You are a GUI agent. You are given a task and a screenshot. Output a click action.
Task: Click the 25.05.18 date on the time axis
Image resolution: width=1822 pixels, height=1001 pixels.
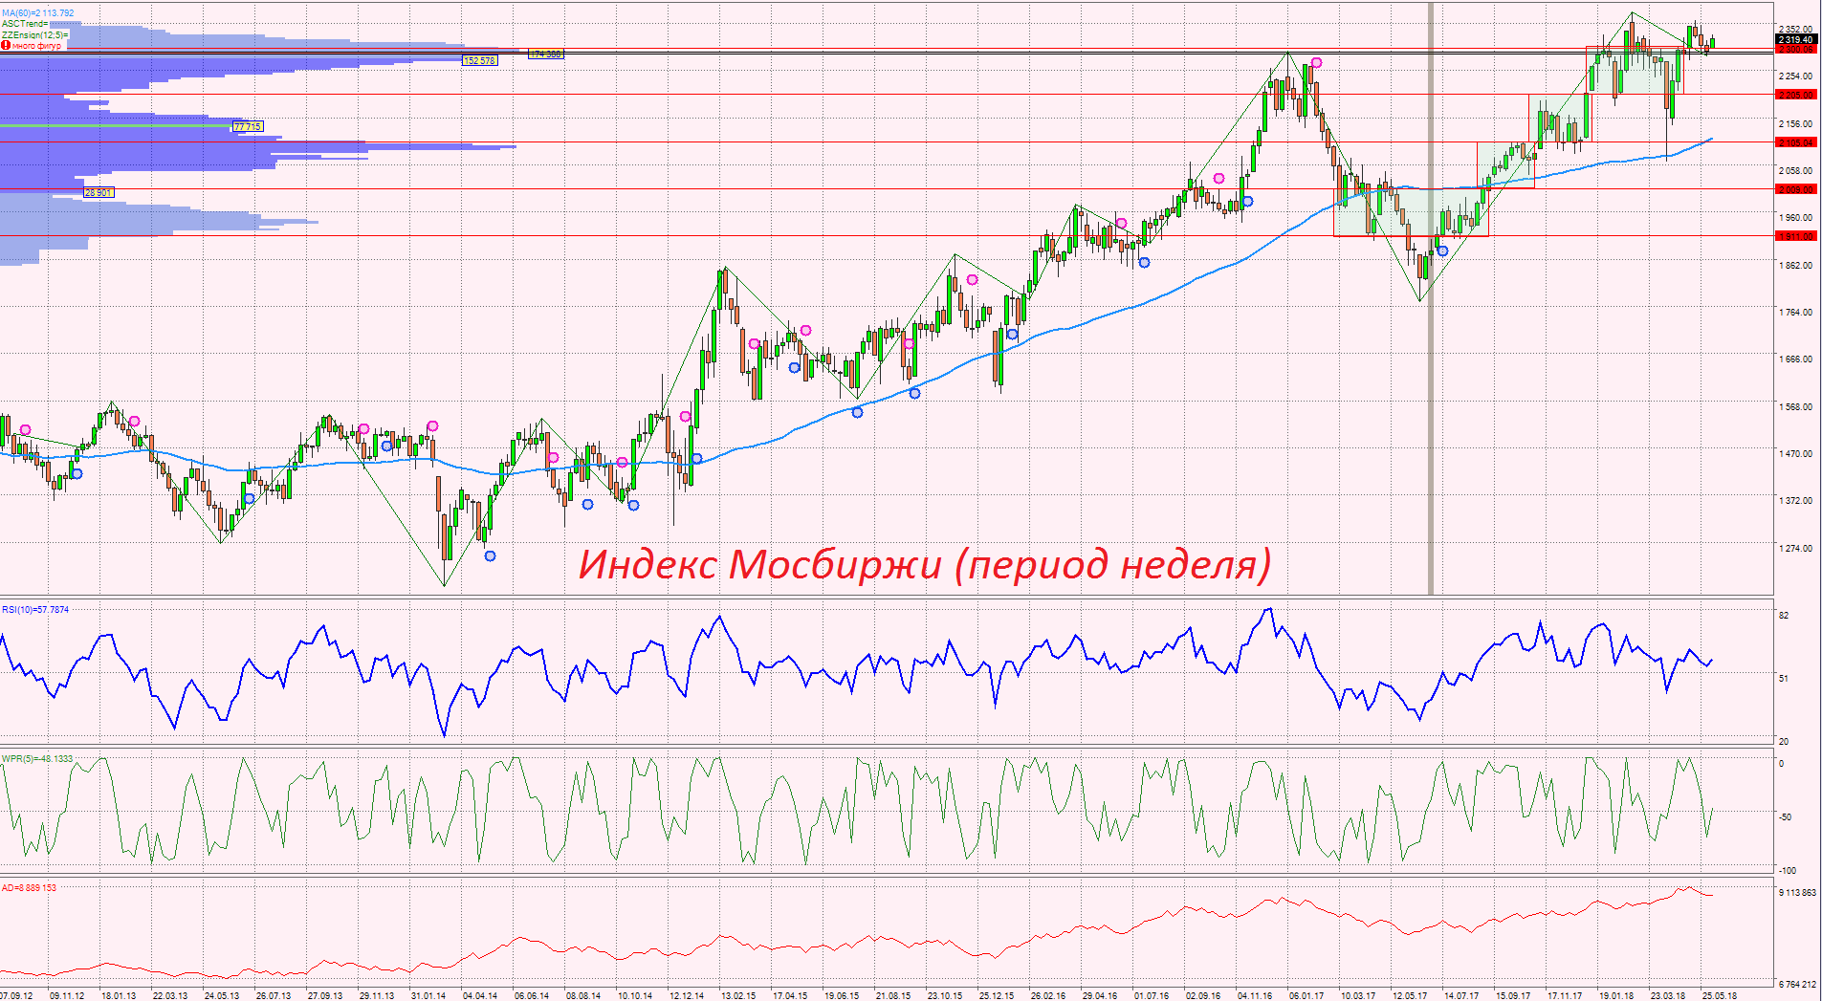coord(1720,995)
